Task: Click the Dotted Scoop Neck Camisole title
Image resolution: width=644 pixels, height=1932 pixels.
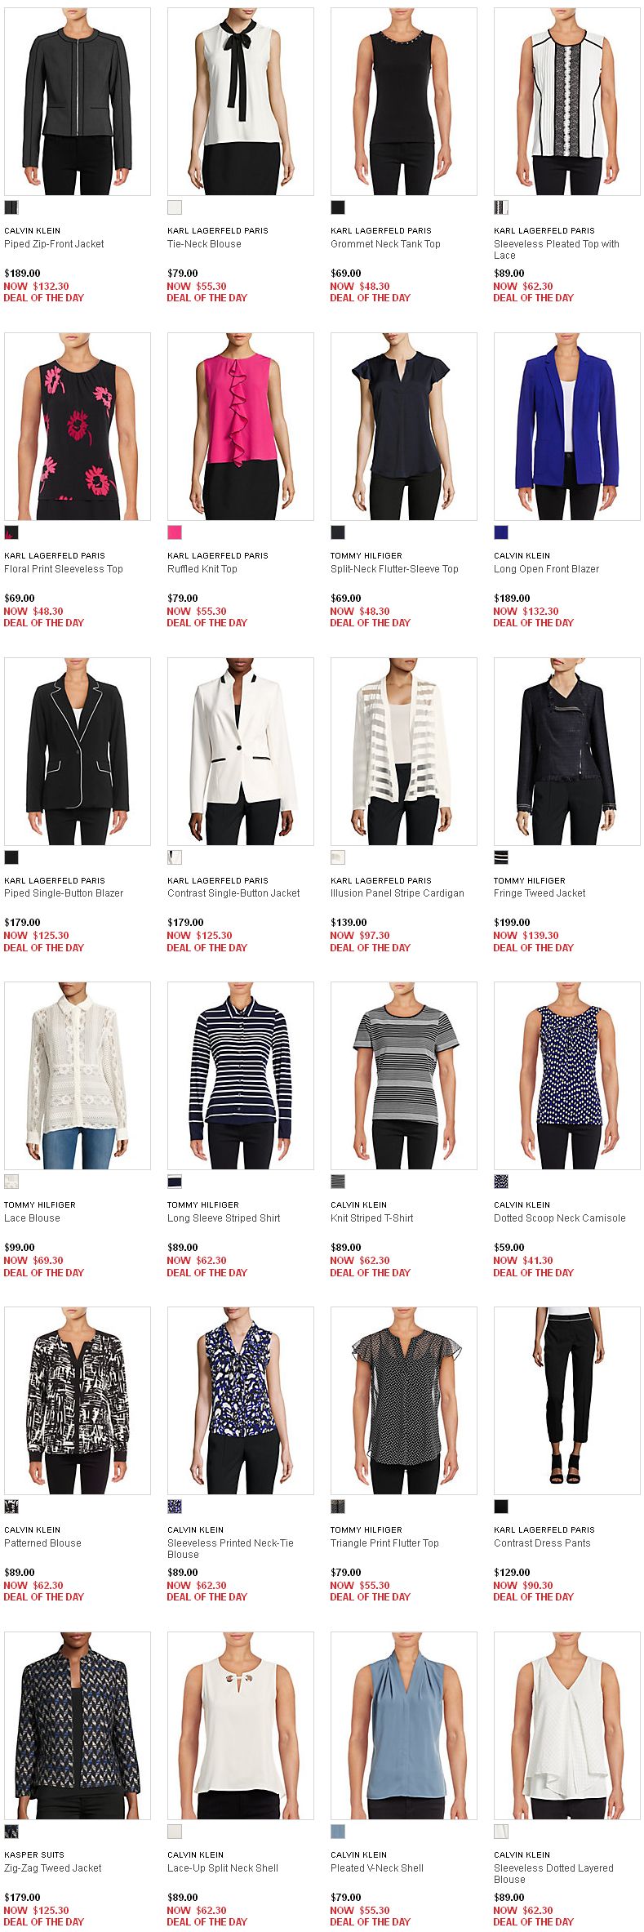Action: coord(560,1218)
